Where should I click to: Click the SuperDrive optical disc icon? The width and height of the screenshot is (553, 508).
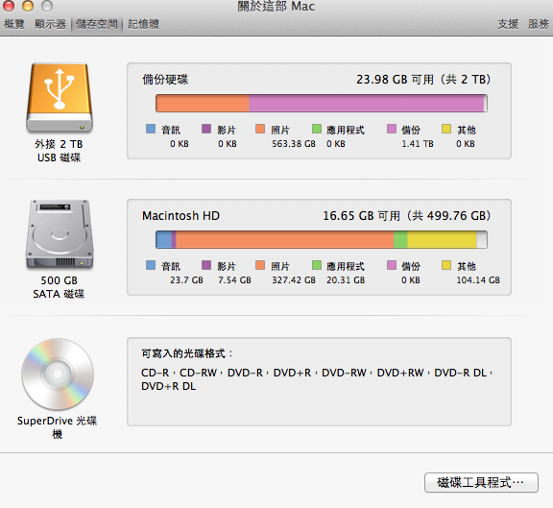(58, 374)
